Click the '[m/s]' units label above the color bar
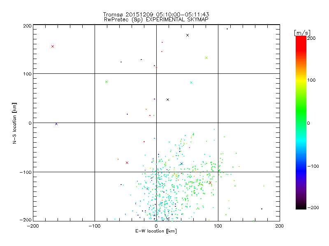 point(302,33)
